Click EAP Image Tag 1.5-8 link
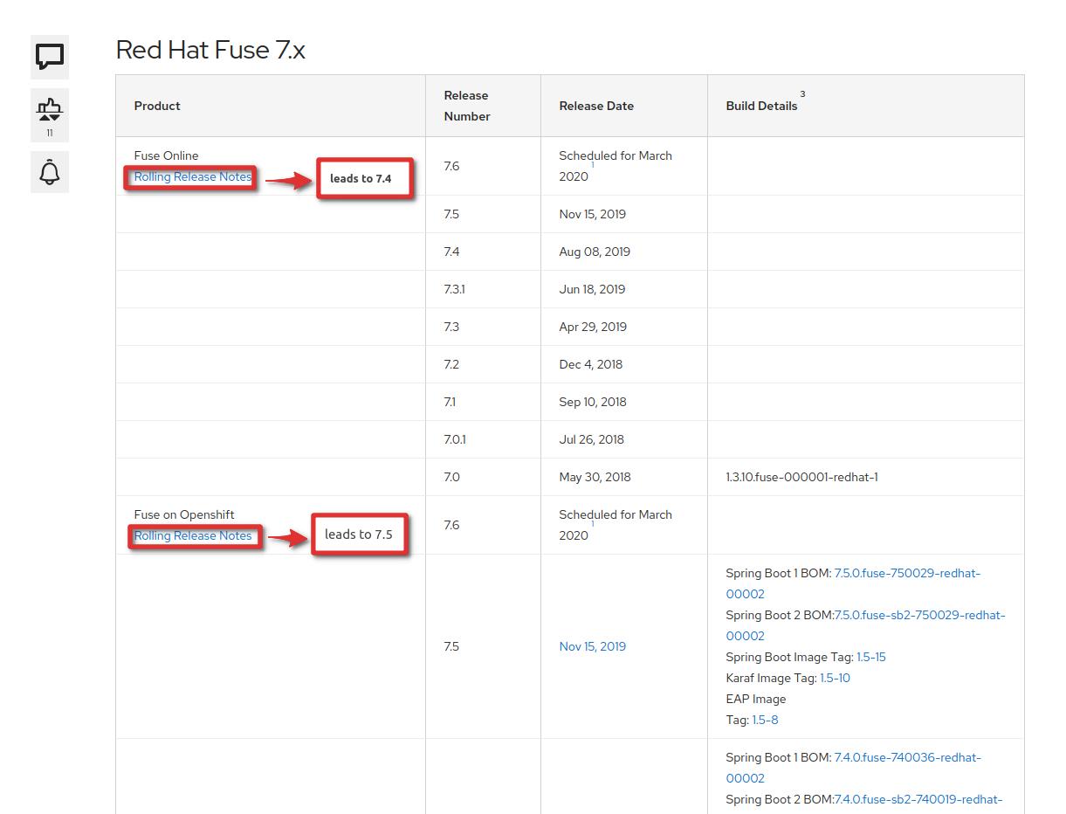This screenshot has height=814, width=1066. (x=765, y=720)
